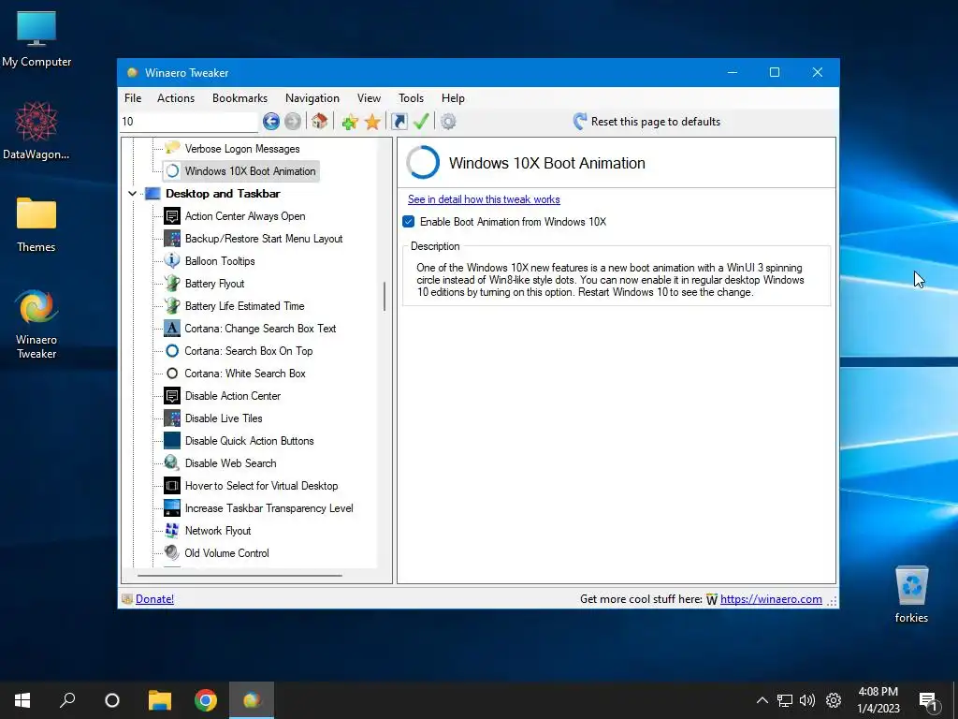Open the Navigation menu
This screenshot has height=719, width=958.
312,97
